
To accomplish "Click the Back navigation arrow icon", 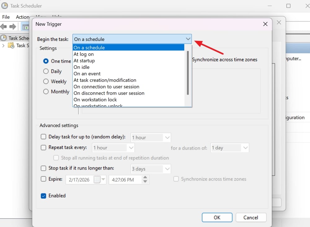I will click(4, 27).
